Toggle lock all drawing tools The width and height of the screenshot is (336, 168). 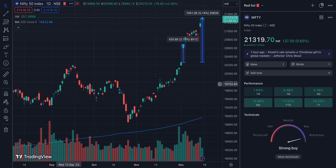click(x=6, y=110)
